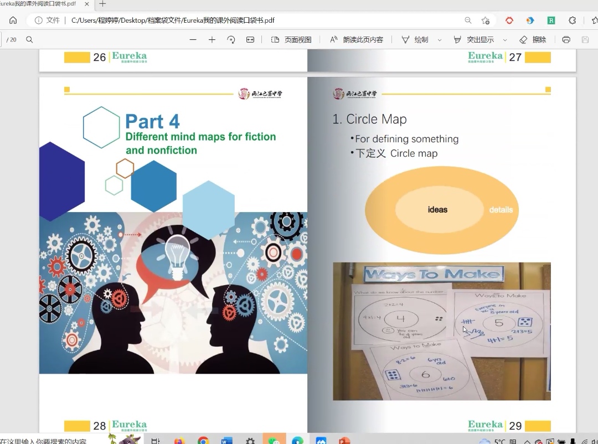Open WeChat from the taskbar
This screenshot has width=598, height=444.
[274, 440]
